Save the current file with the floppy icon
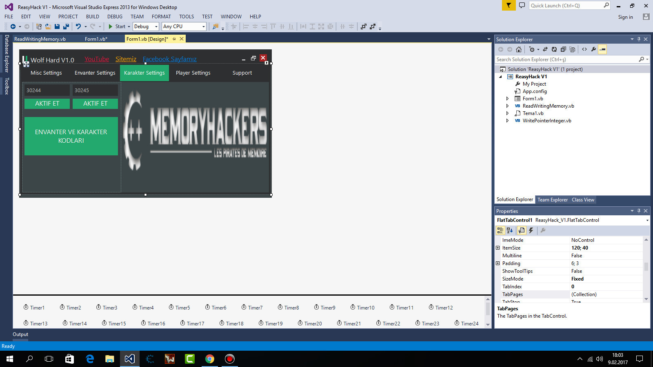 (57, 27)
